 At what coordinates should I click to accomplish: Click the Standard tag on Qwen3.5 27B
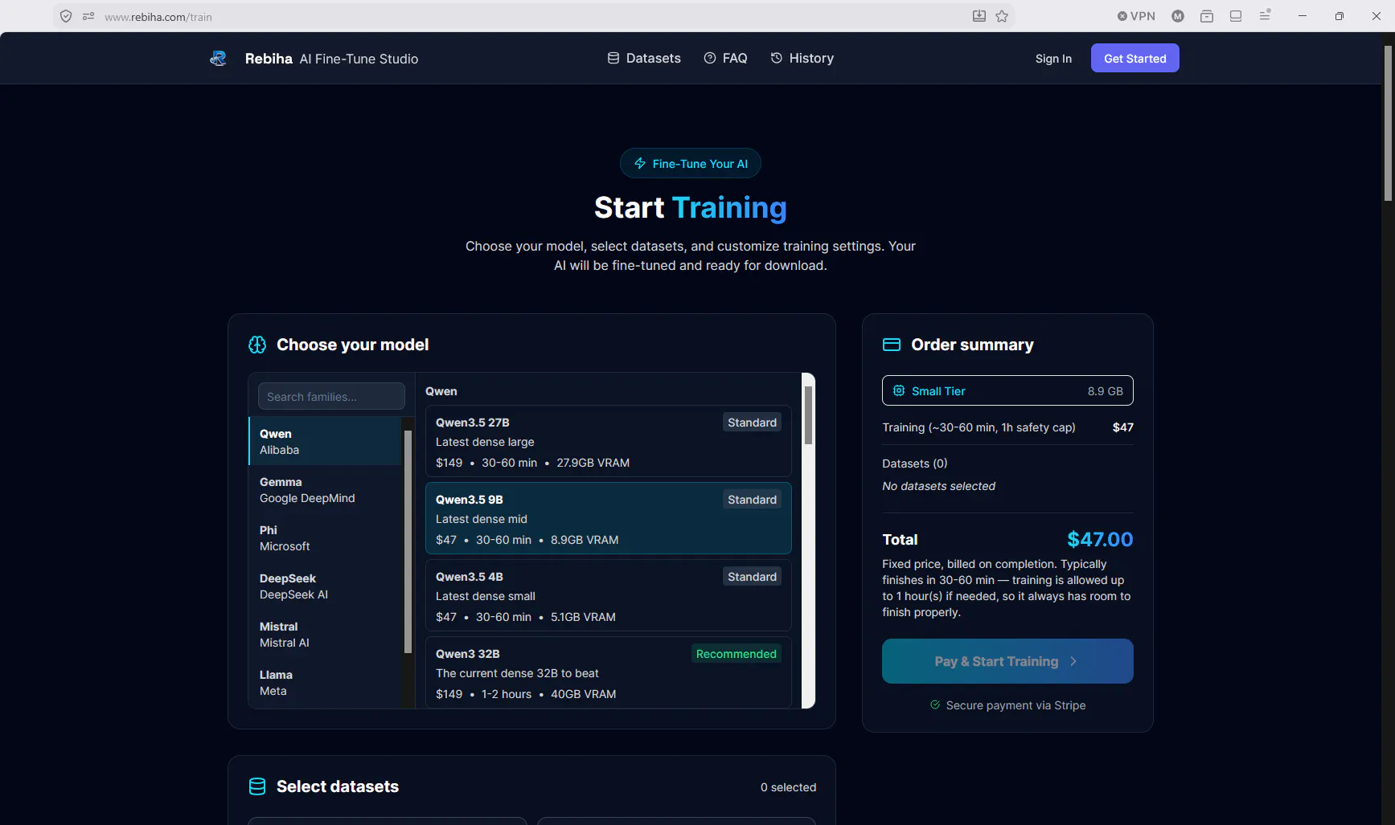pos(753,423)
